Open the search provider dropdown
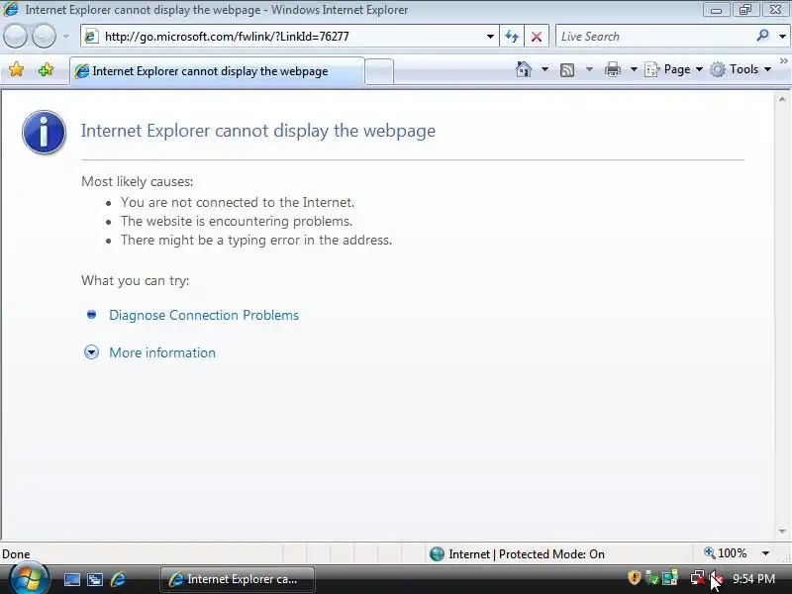Screen dimensions: 792x594 tap(782, 37)
